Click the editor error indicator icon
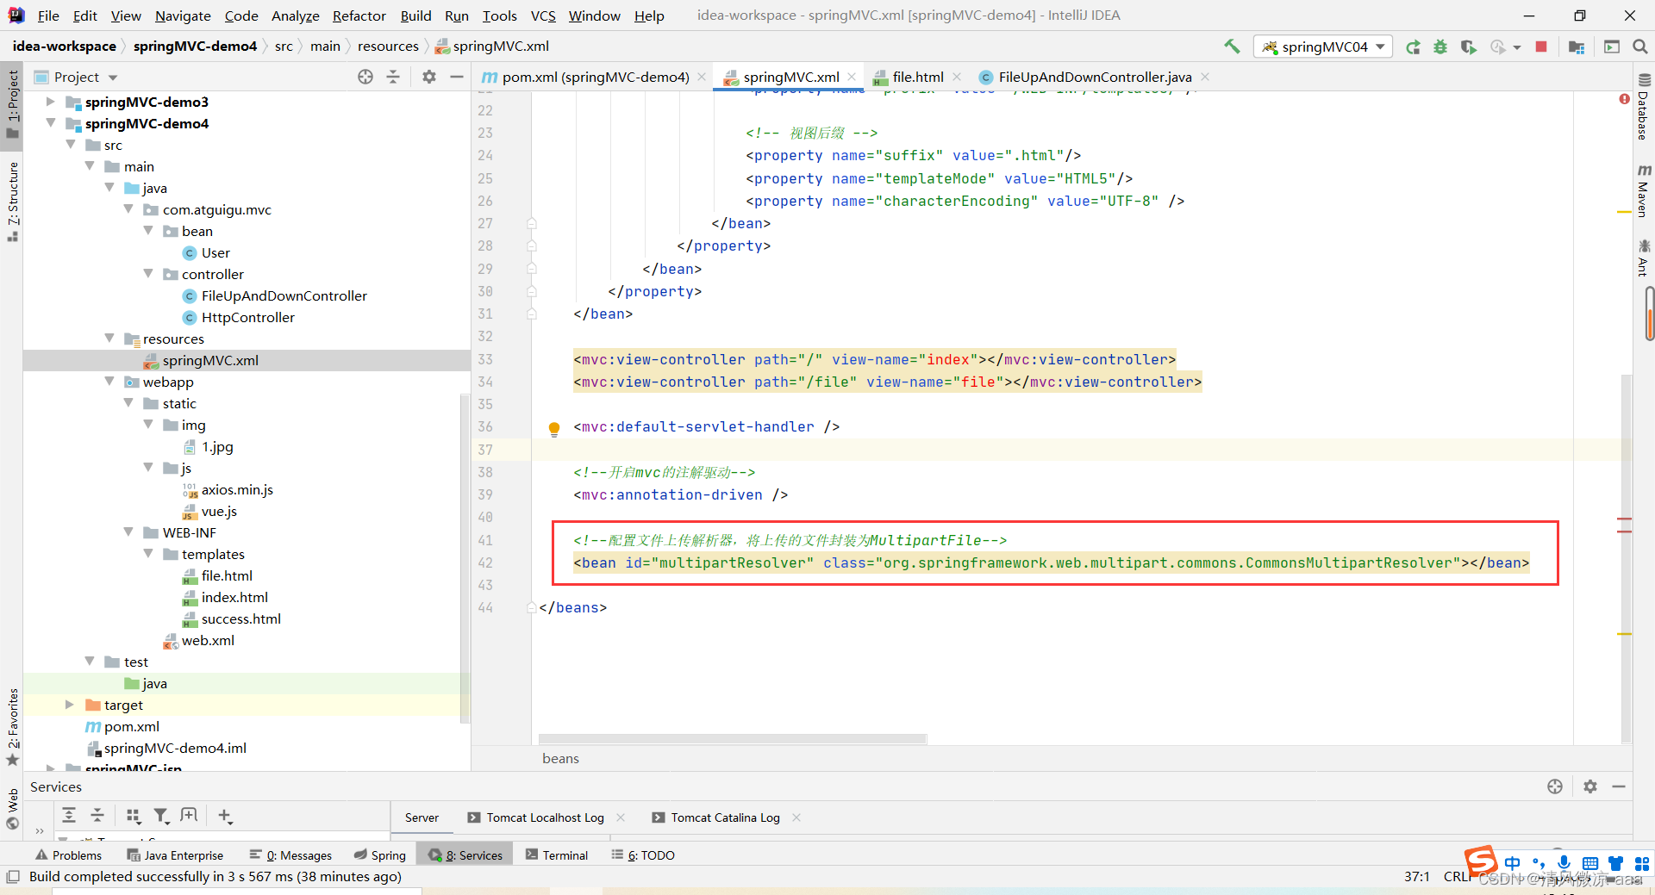1655x895 pixels. point(1624,99)
